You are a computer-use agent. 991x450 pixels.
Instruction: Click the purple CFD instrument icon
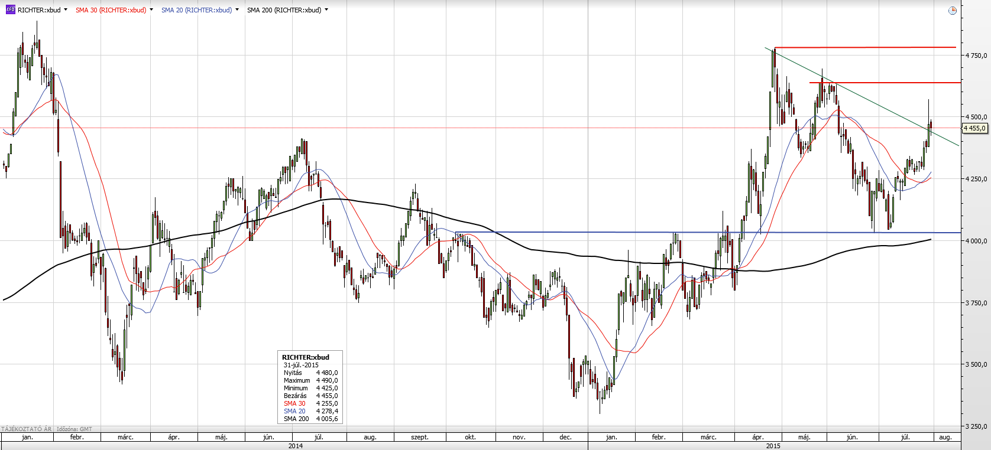pyautogui.click(x=10, y=9)
